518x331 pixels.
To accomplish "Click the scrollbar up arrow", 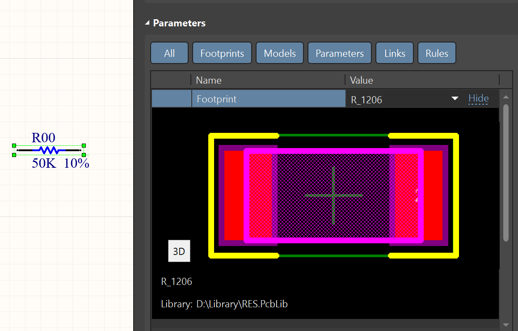I will click(x=506, y=97).
